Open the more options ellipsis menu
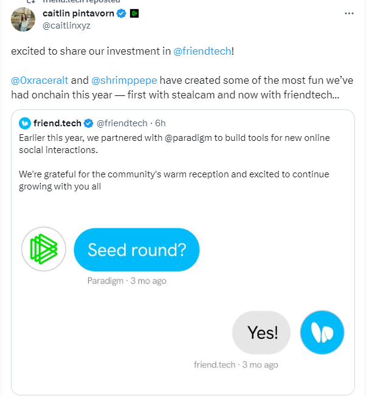 pyautogui.click(x=348, y=13)
